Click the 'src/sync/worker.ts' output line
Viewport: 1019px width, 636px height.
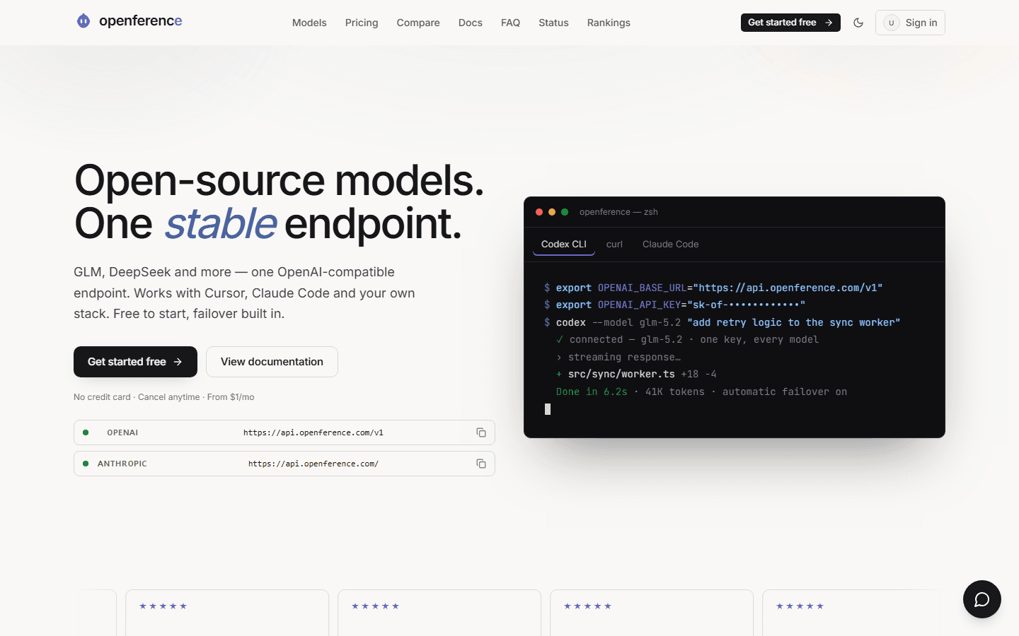636,374
